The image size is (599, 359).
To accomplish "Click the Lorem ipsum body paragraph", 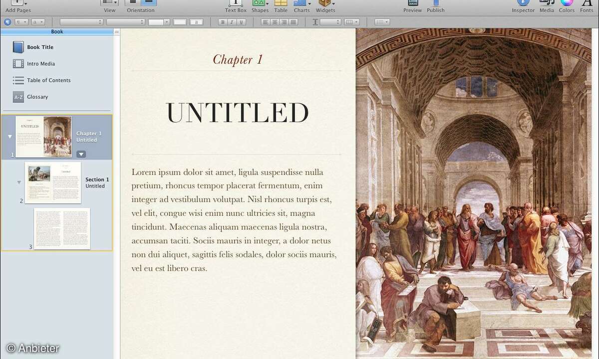I will (235, 220).
